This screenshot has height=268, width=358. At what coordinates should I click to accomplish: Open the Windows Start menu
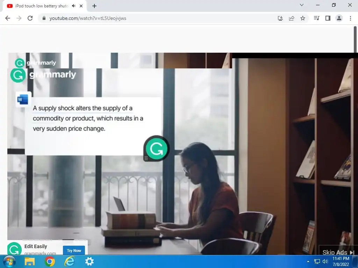(x=9, y=261)
